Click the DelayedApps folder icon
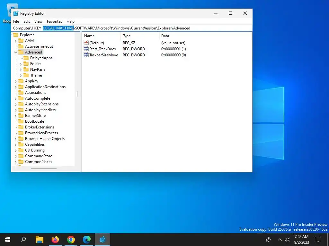This screenshot has width=329, height=246. (x=26, y=58)
